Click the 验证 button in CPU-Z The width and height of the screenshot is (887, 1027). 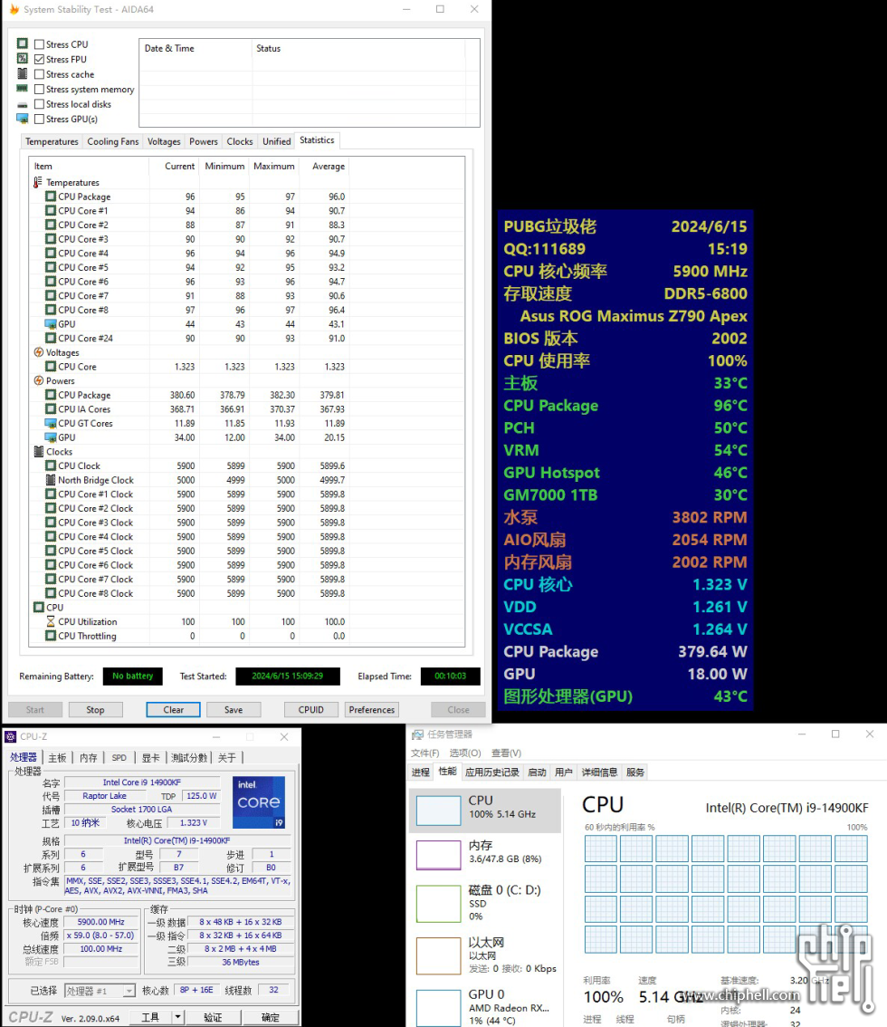tap(214, 1016)
